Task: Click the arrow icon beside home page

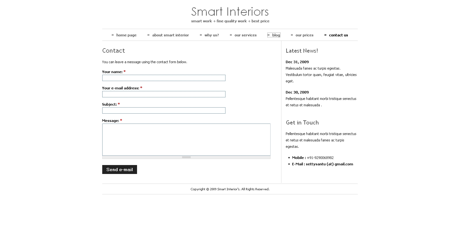Action: pyautogui.click(x=112, y=35)
